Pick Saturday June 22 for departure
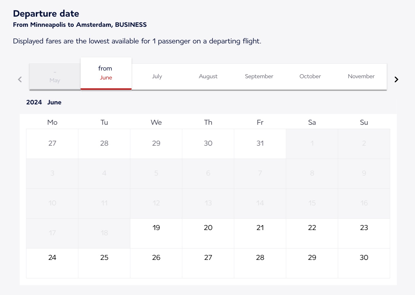The height and width of the screenshot is (295, 415). coord(312,228)
